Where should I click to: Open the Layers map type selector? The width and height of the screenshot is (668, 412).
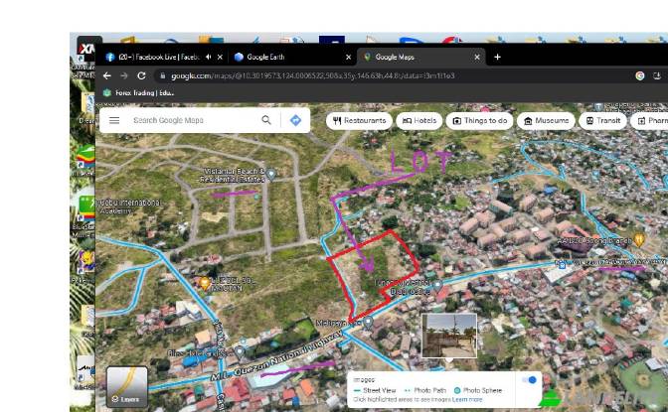coord(127,387)
